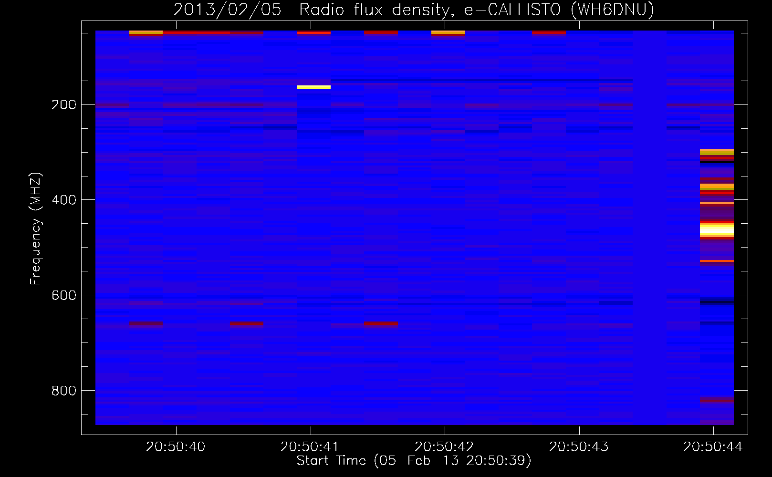Viewport: 772px width, 477px height.
Task: Click the 20:50:43 time tick label
Action: click(579, 446)
